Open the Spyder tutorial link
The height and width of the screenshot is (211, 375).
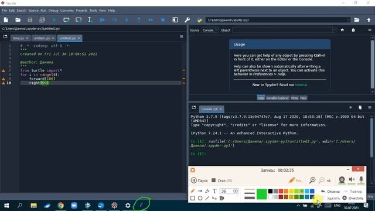click(301, 84)
